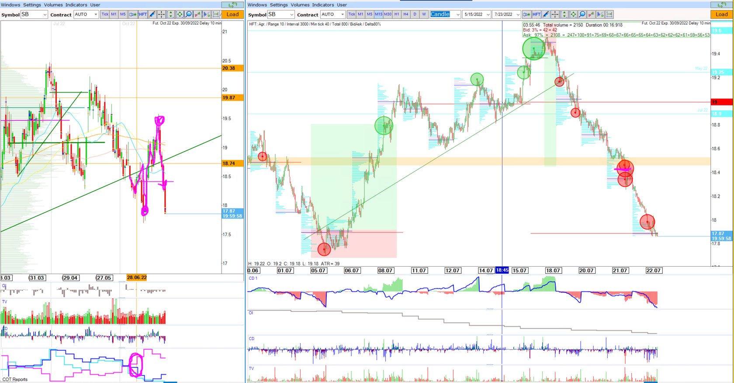Click the arrow-star icon in left chart toolbar
This screenshot has height=383, width=734.
coord(133,14)
